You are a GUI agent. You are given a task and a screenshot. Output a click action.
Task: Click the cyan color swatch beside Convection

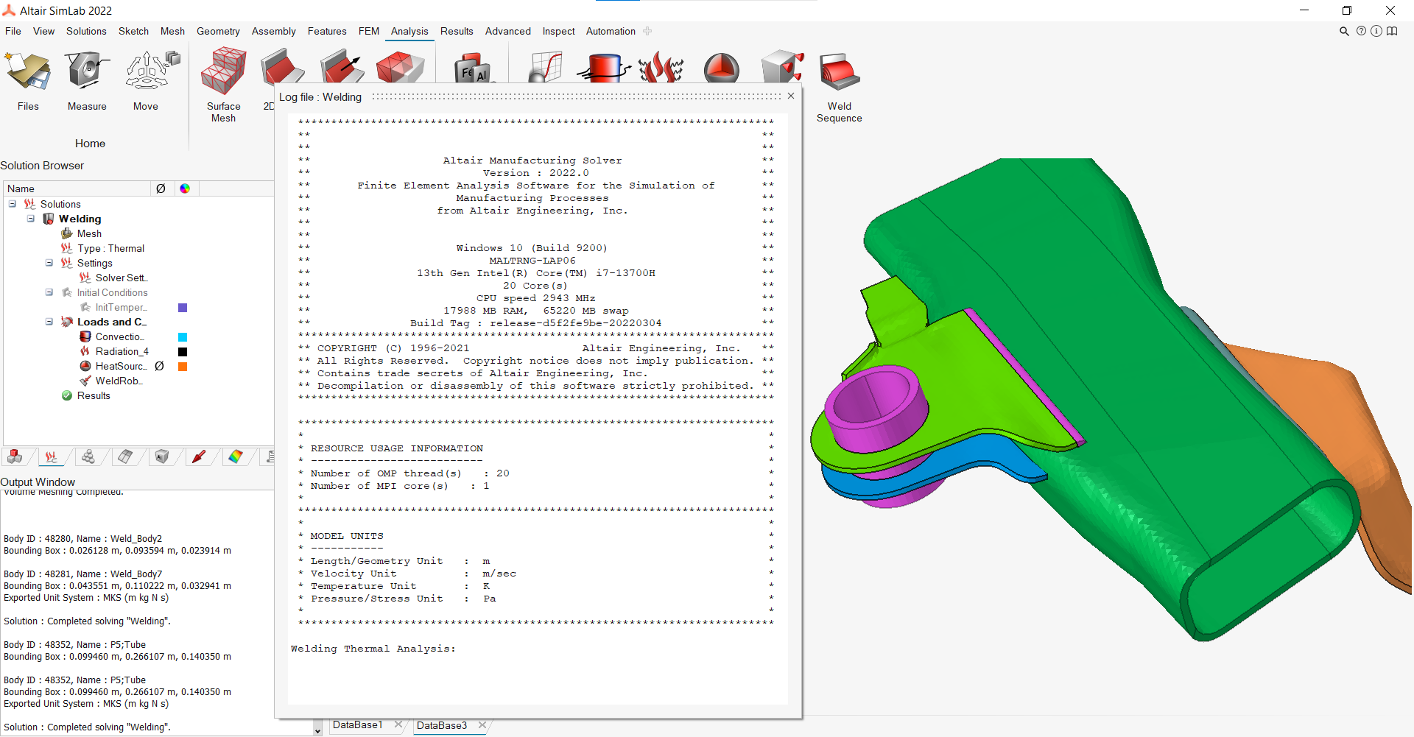(x=182, y=336)
